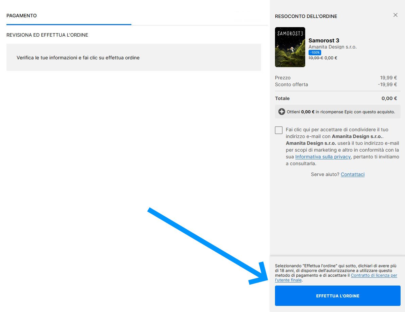This screenshot has height=312, width=405.
Task: Click the Verifica le tue informazioni message box
Action: pos(133,57)
